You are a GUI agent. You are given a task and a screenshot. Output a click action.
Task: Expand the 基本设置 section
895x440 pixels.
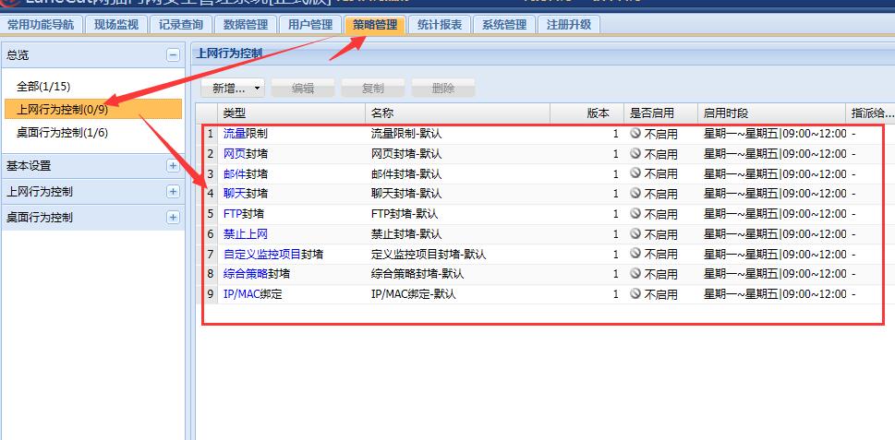pyautogui.click(x=173, y=166)
